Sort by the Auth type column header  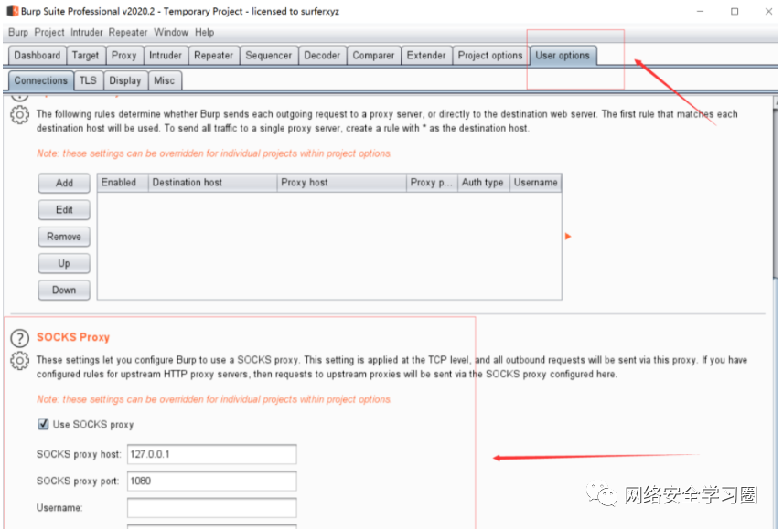click(x=484, y=183)
